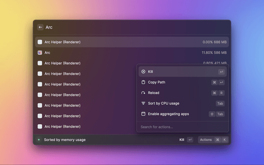Click the green status dot in bottom bar
The image size is (264, 165).
pyautogui.click(x=39, y=139)
